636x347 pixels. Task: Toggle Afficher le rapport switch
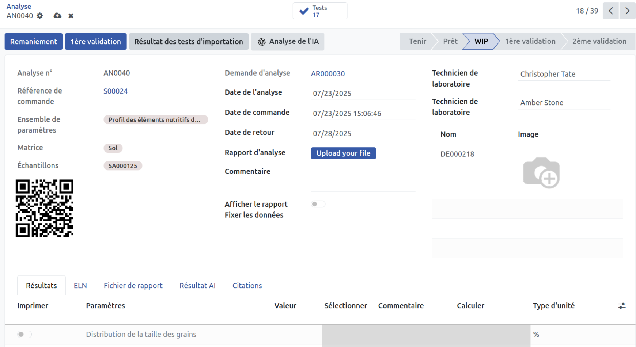[318, 204]
